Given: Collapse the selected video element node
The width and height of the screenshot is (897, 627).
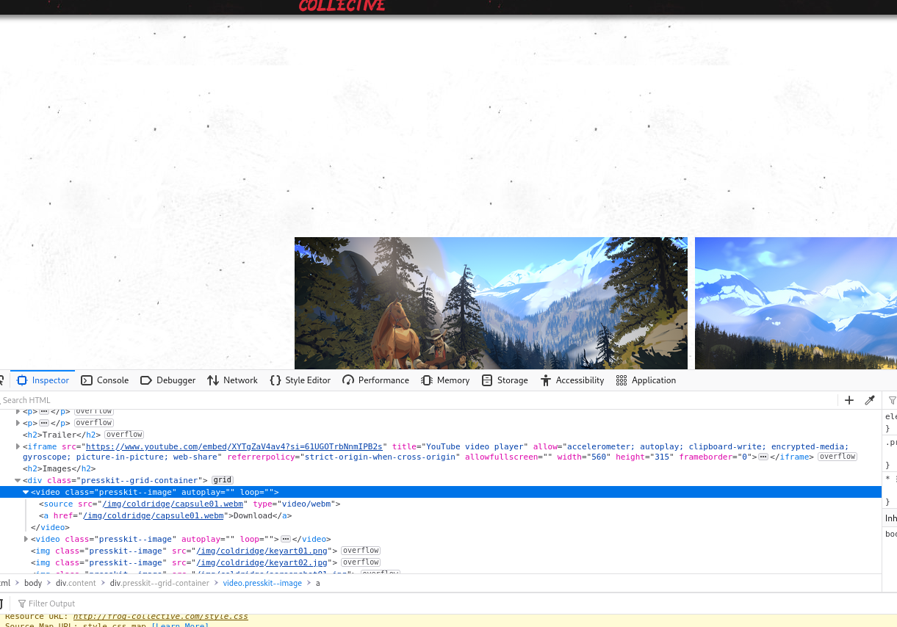Looking at the screenshot, I should [x=26, y=492].
